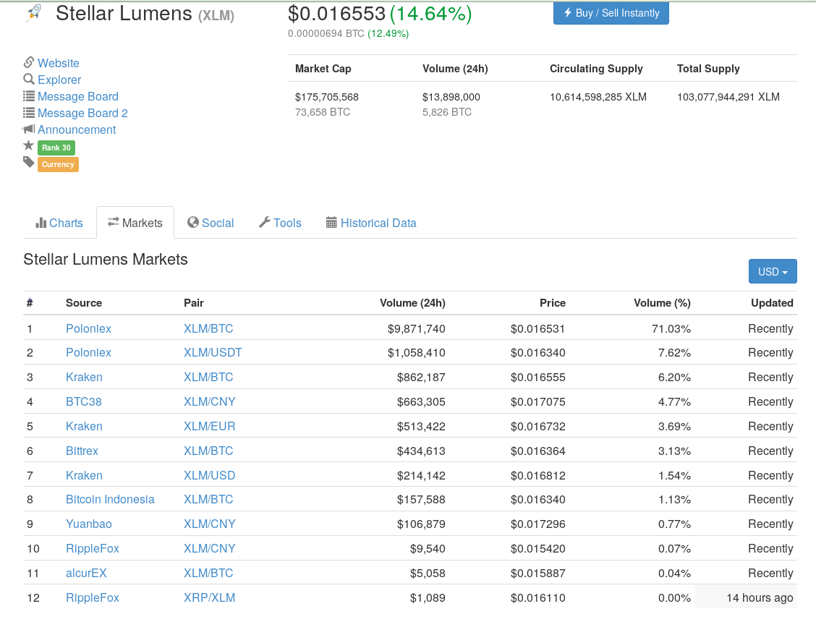Click the Price column header
Viewport: 816px width, 622px height.
point(552,303)
